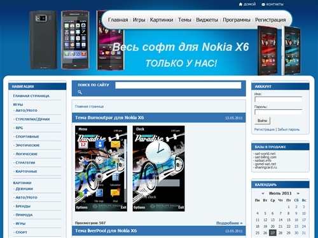
Task: Open Игры under Картинки in sidebar
Action: coord(20,223)
